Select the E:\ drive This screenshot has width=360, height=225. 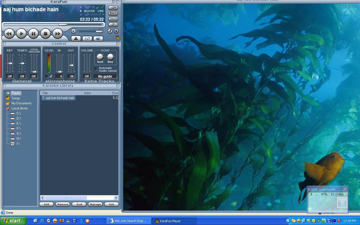[x=19, y=123]
